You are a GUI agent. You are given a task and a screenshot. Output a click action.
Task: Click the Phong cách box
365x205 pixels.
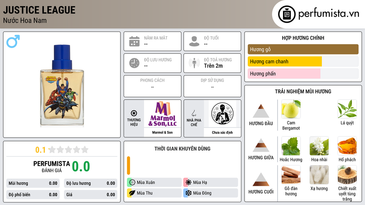pos(153,86)
